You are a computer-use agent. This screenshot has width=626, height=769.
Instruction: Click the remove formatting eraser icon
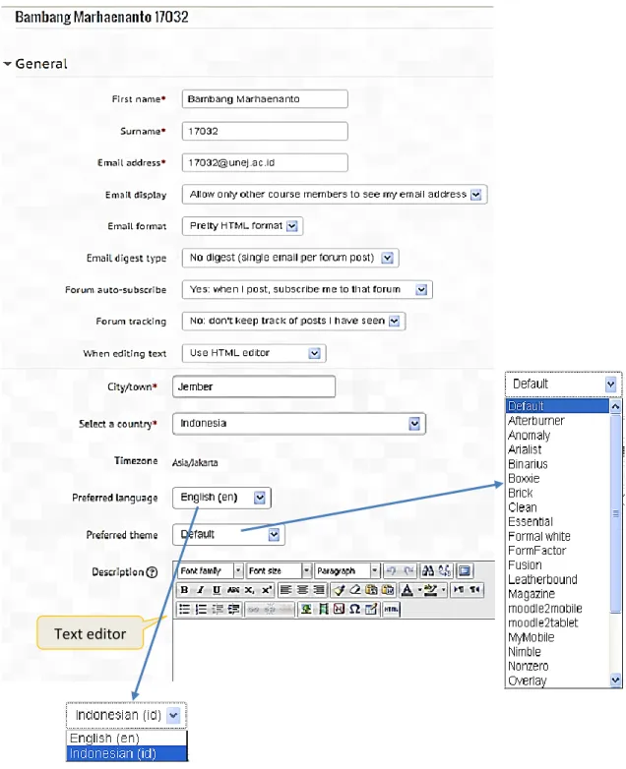click(x=355, y=590)
